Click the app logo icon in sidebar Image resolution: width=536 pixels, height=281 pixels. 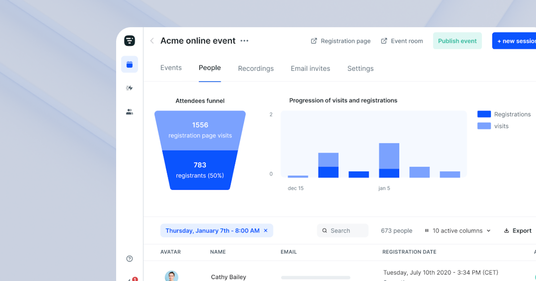point(130,41)
